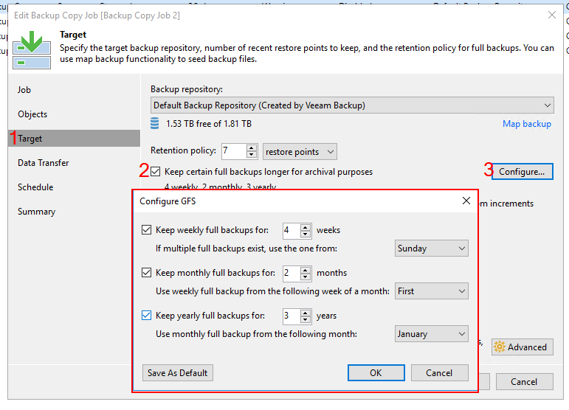Uncheck Keep weekly full backups option
The width and height of the screenshot is (569, 410).
point(147,230)
